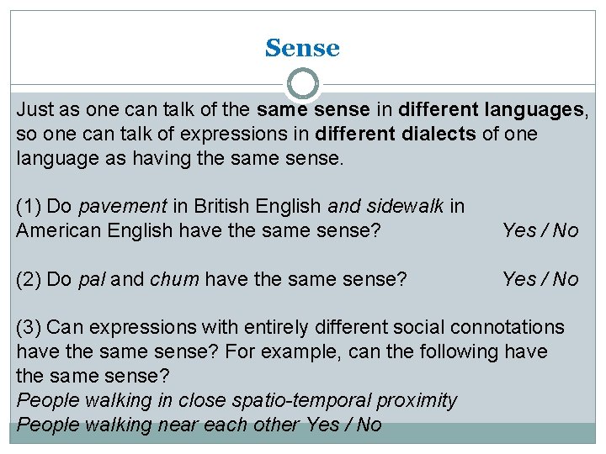Viewport: 606px width, 454px height.
Task: Select the 'Yes / No' answer for question 1
Action: coord(540,230)
